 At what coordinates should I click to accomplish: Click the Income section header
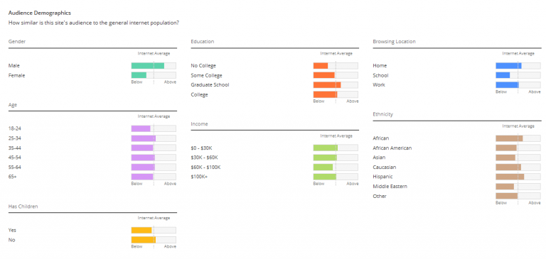pos(199,123)
